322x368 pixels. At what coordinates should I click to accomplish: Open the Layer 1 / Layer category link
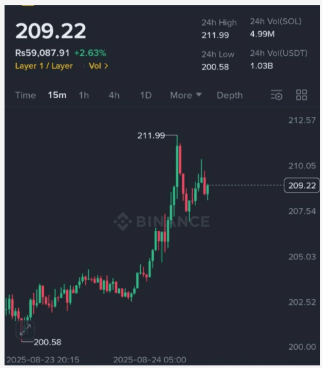coord(44,66)
